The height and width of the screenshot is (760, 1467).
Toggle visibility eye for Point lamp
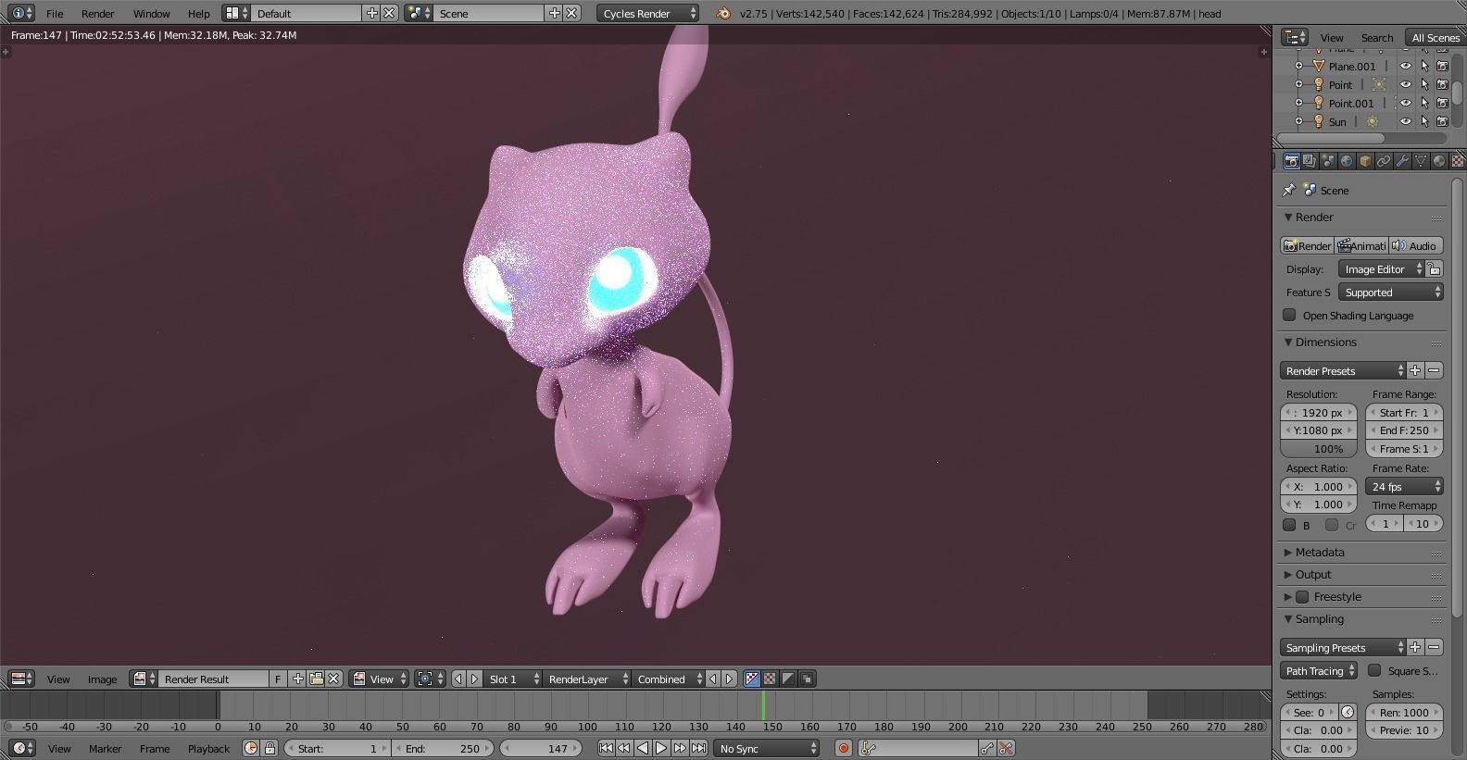[x=1406, y=84]
